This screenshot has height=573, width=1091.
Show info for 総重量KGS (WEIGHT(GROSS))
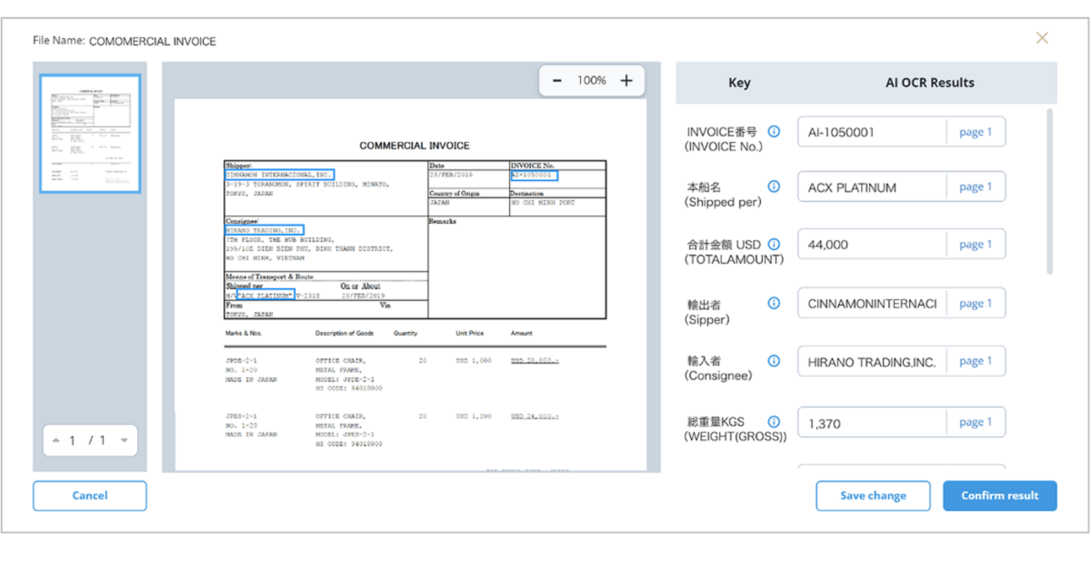point(774,421)
